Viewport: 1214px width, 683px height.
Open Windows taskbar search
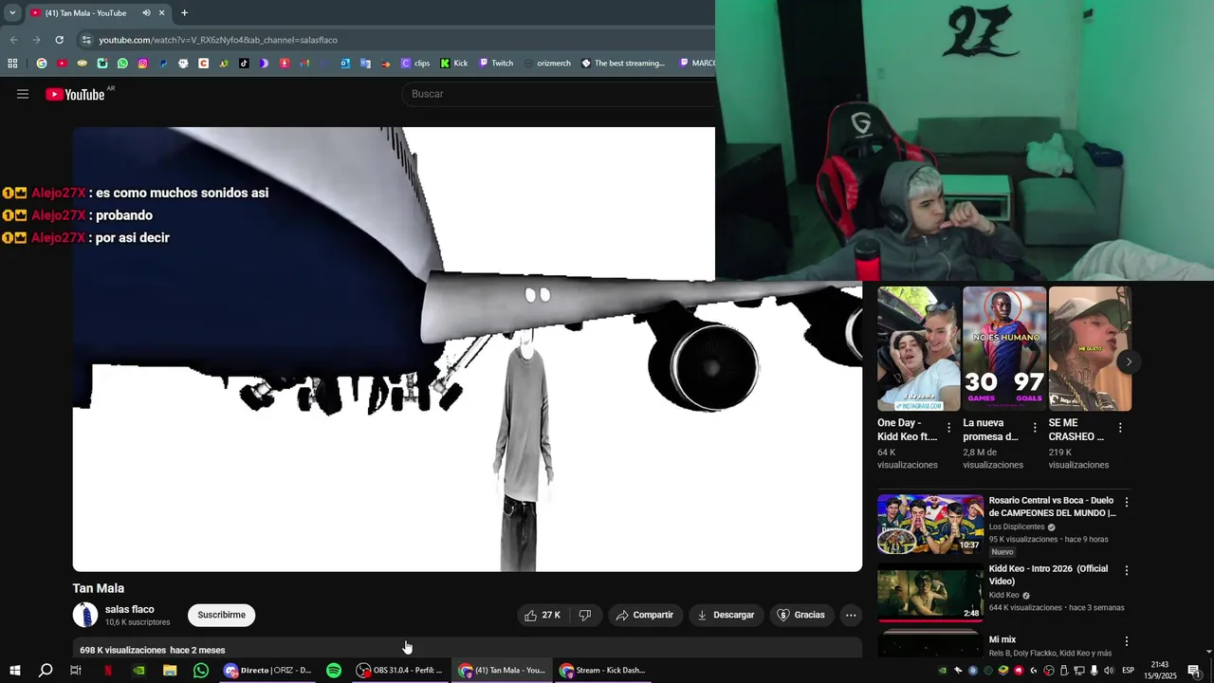(46, 670)
